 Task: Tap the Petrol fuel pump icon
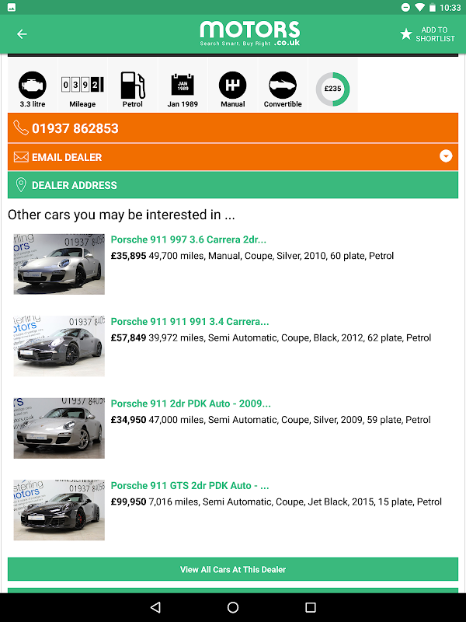pyautogui.click(x=132, y=85)
